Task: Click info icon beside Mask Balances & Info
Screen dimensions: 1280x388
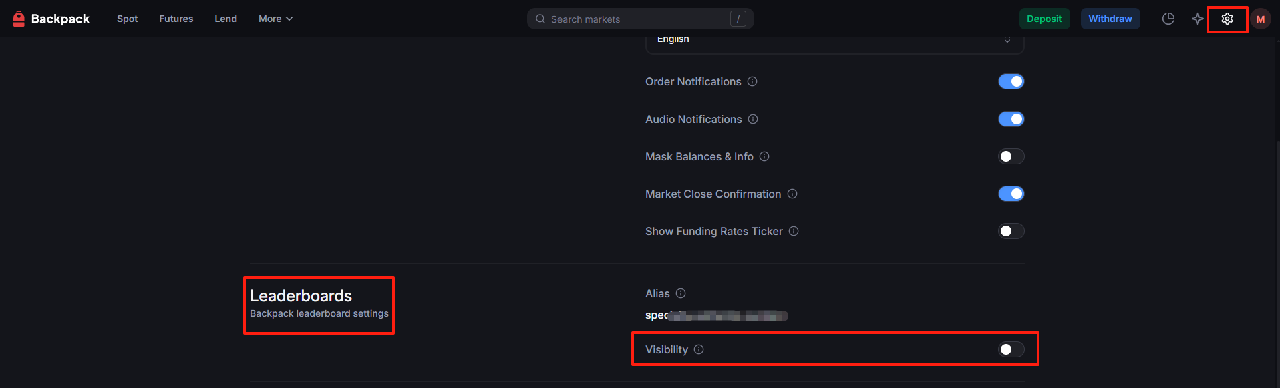Action: click(764, 156)
